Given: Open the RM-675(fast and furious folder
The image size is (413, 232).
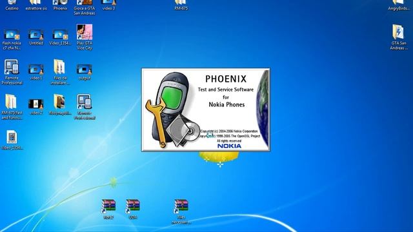Looking at the screenshot, I should tap(12, 107).
